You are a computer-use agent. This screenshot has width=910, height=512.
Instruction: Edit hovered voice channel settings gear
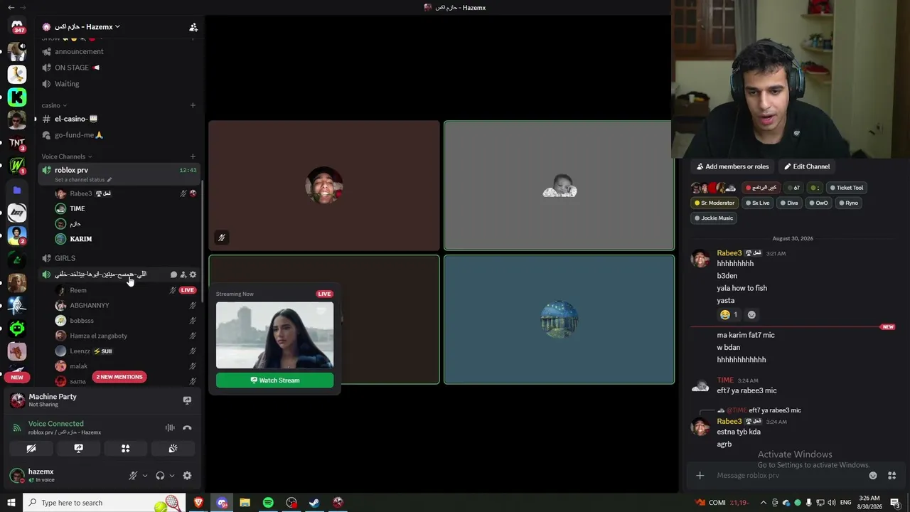193,274
